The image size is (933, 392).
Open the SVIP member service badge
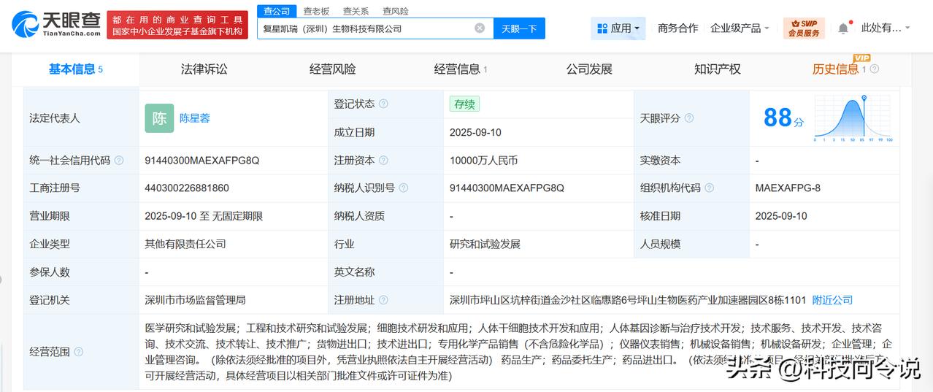click(x=804, y=28)
